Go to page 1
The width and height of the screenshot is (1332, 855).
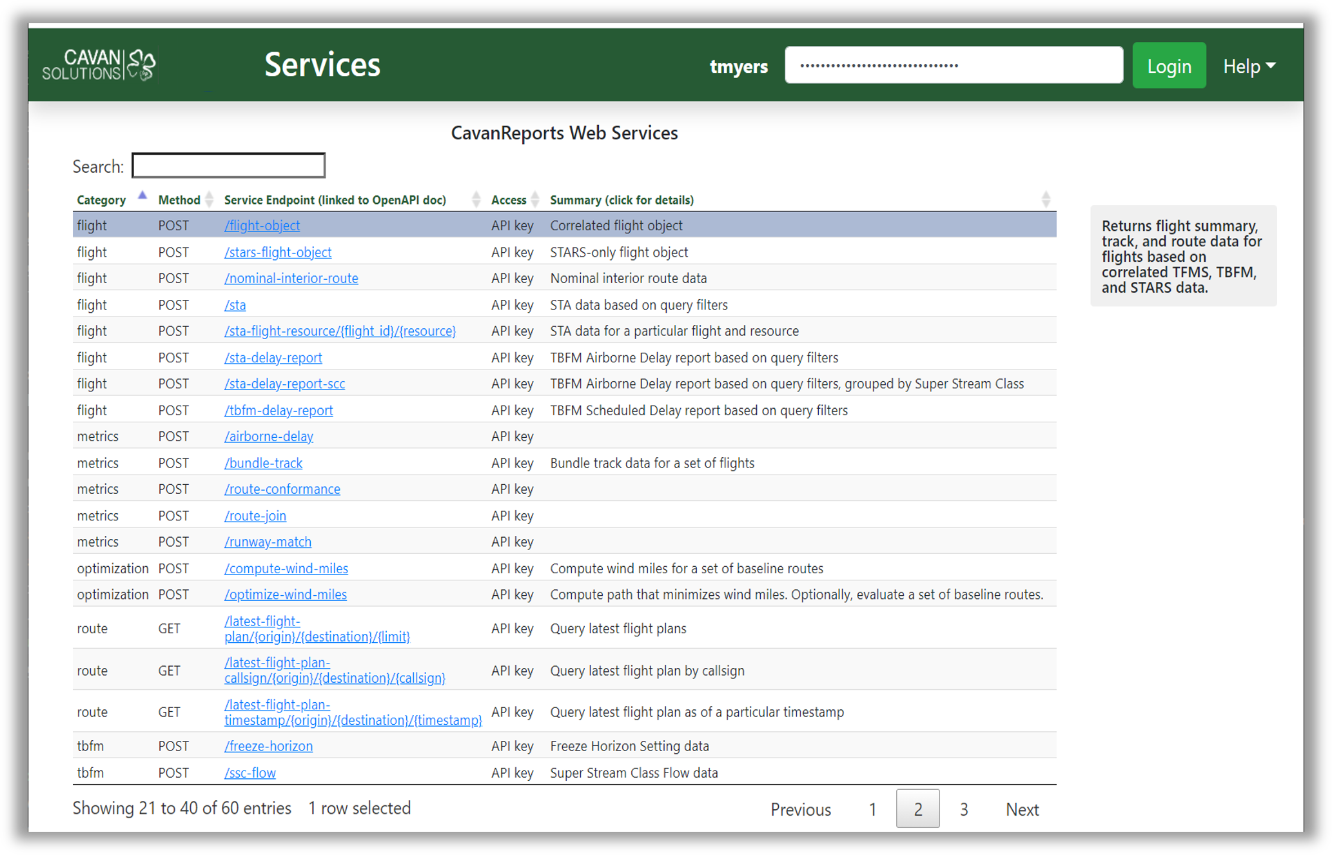pos(872,809)
